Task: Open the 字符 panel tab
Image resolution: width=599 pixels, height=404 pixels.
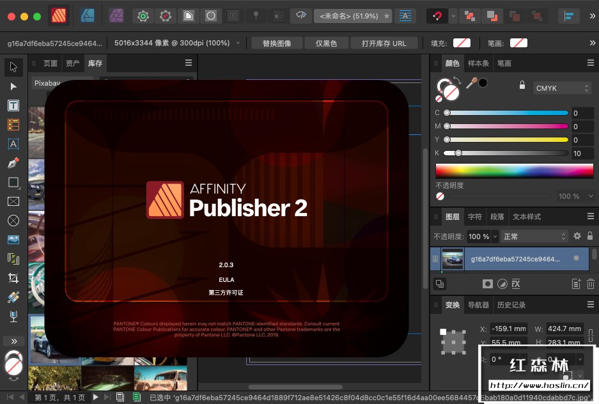Action: click(474, 217)
